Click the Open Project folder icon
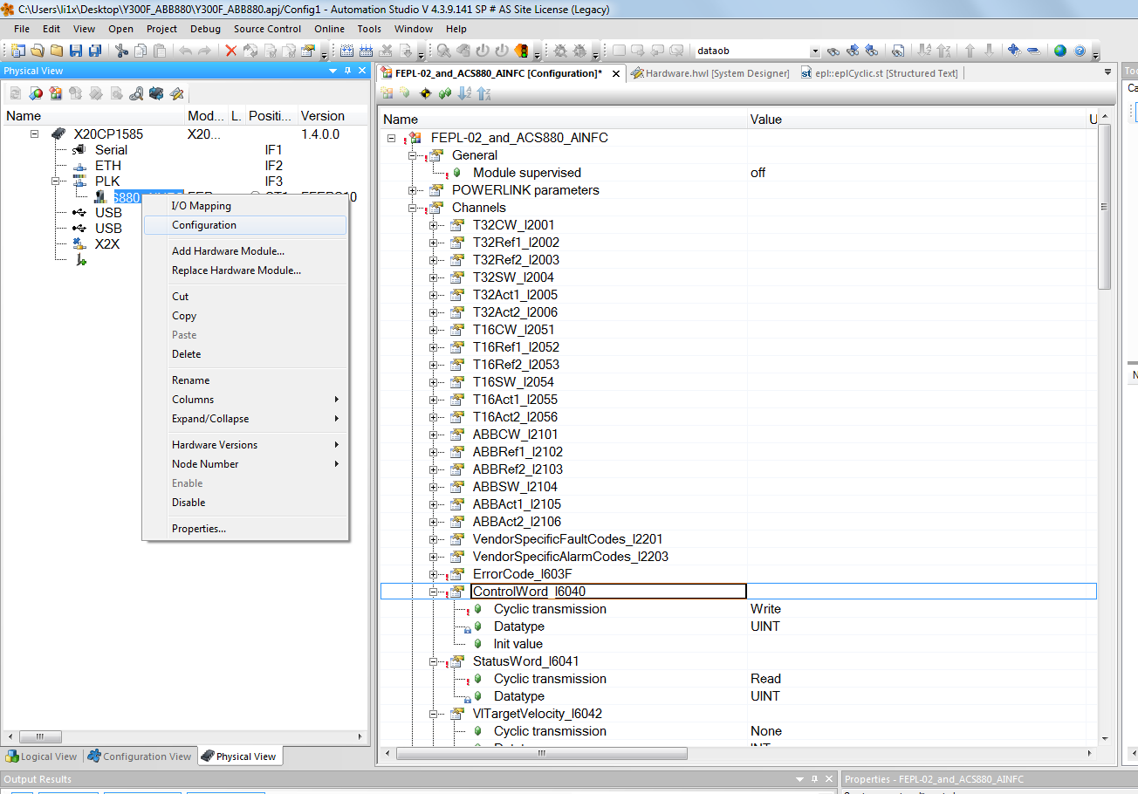1138x794 pixels. pyautogui.click(x=38, y=51)
